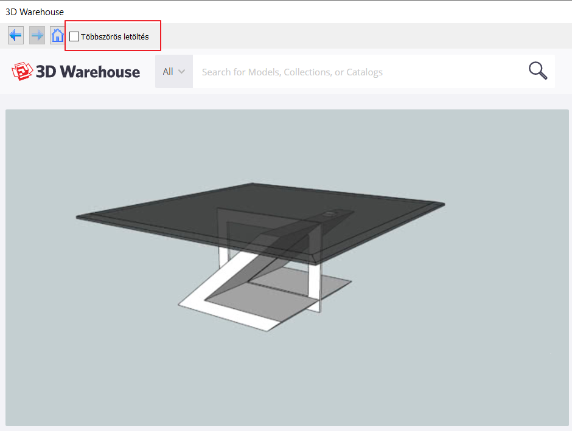572x431 pixels.
Task: Click the glass table model preview
Action: [287, 267]
